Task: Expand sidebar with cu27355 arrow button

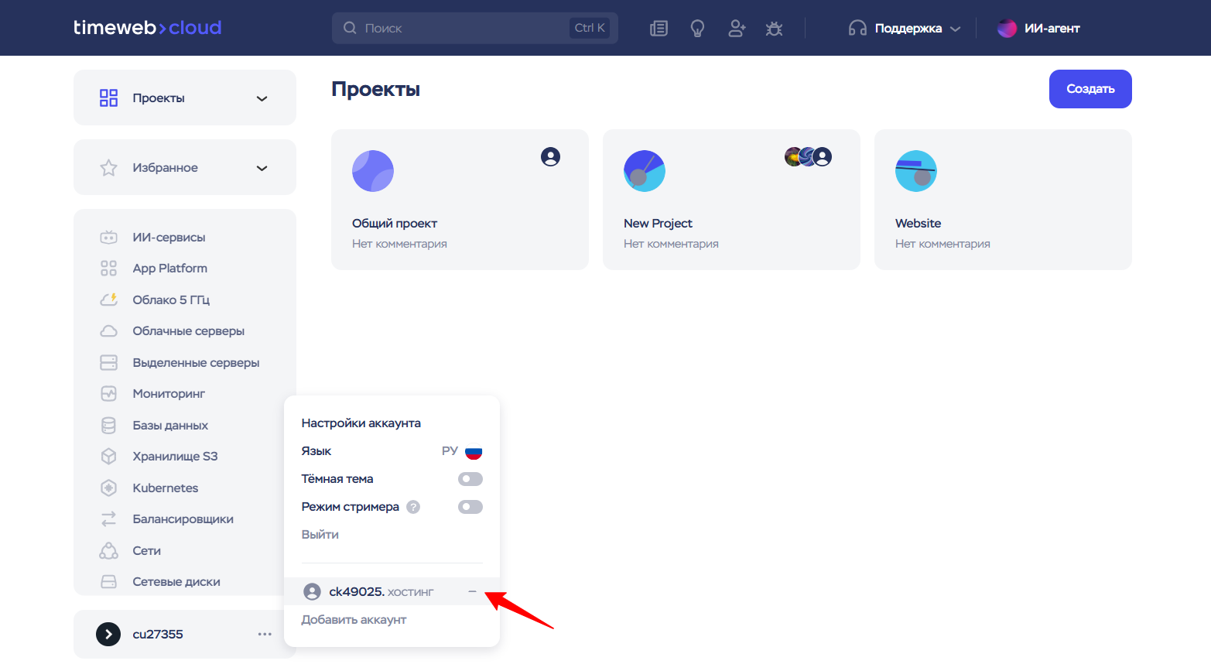Action: [108, 635]
